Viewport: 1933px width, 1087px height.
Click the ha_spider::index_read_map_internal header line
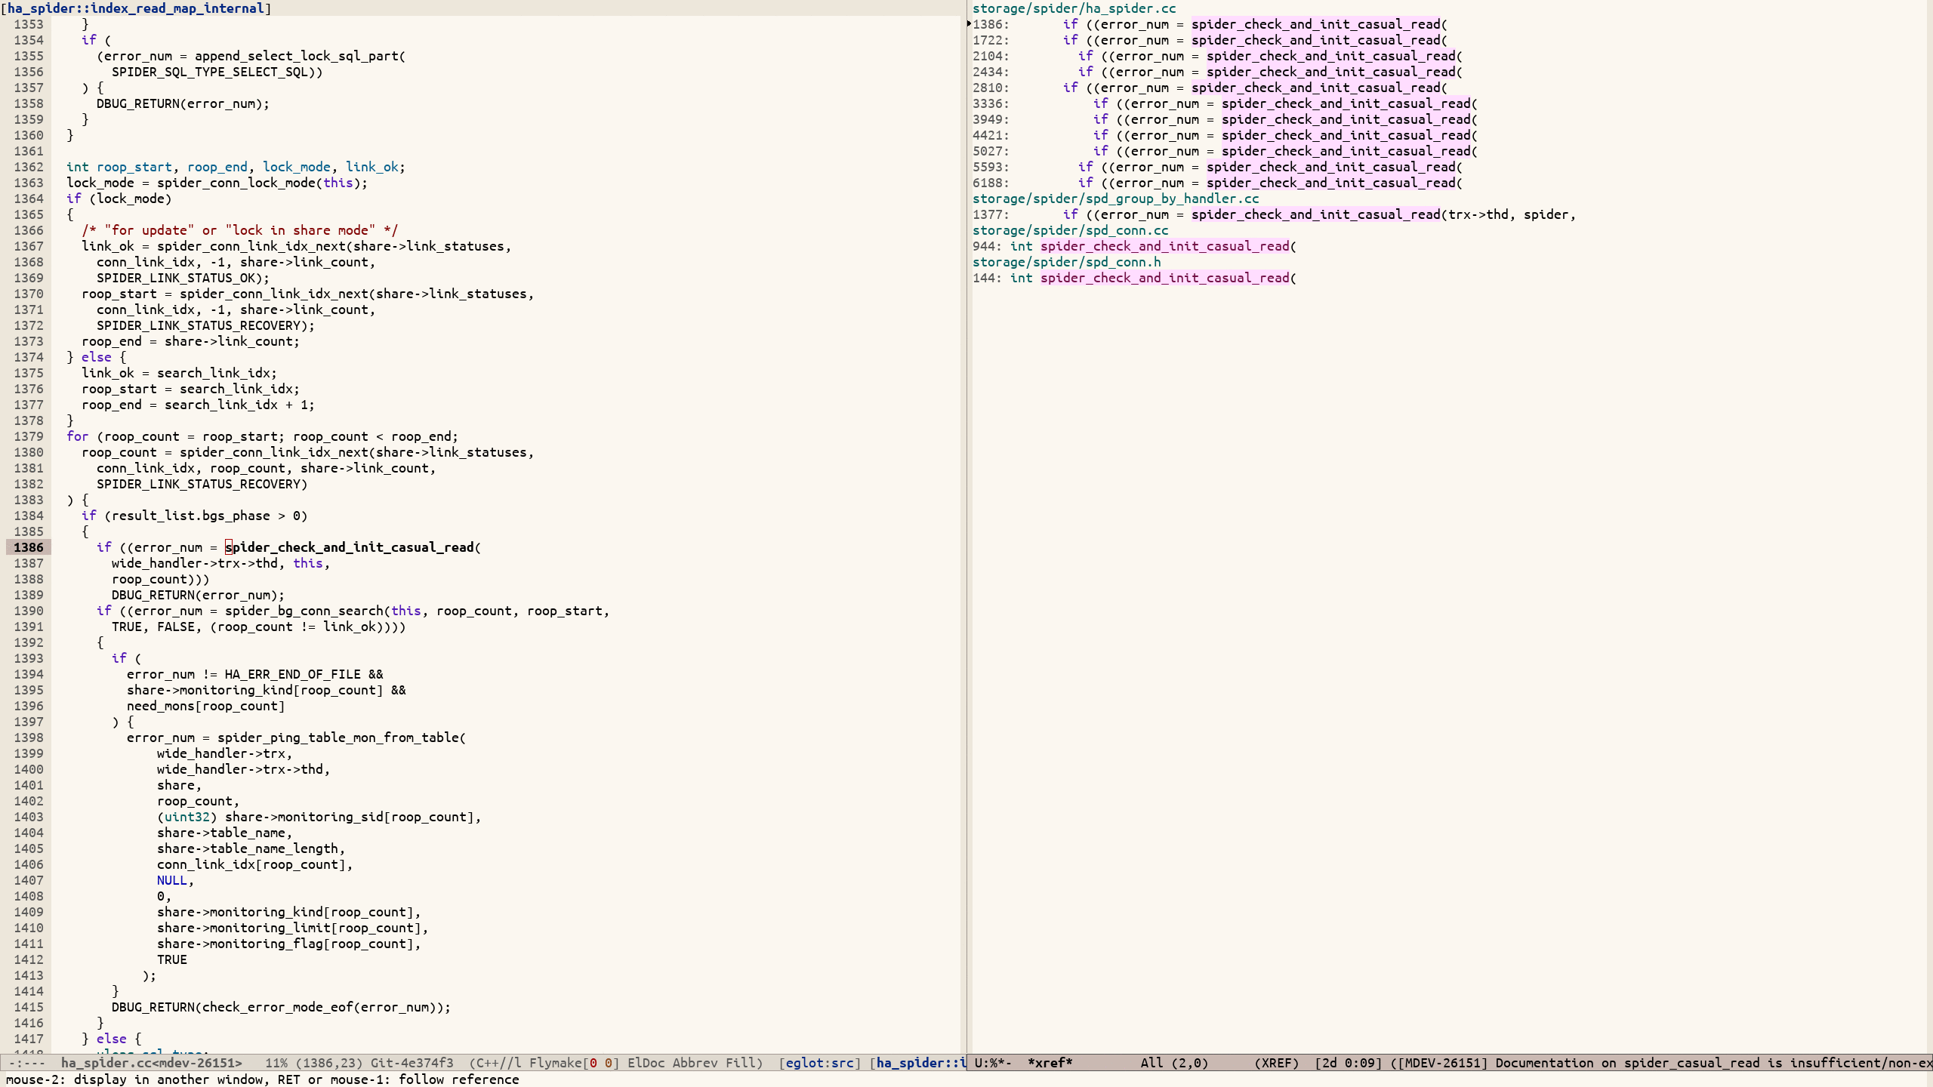pos(136,8)
